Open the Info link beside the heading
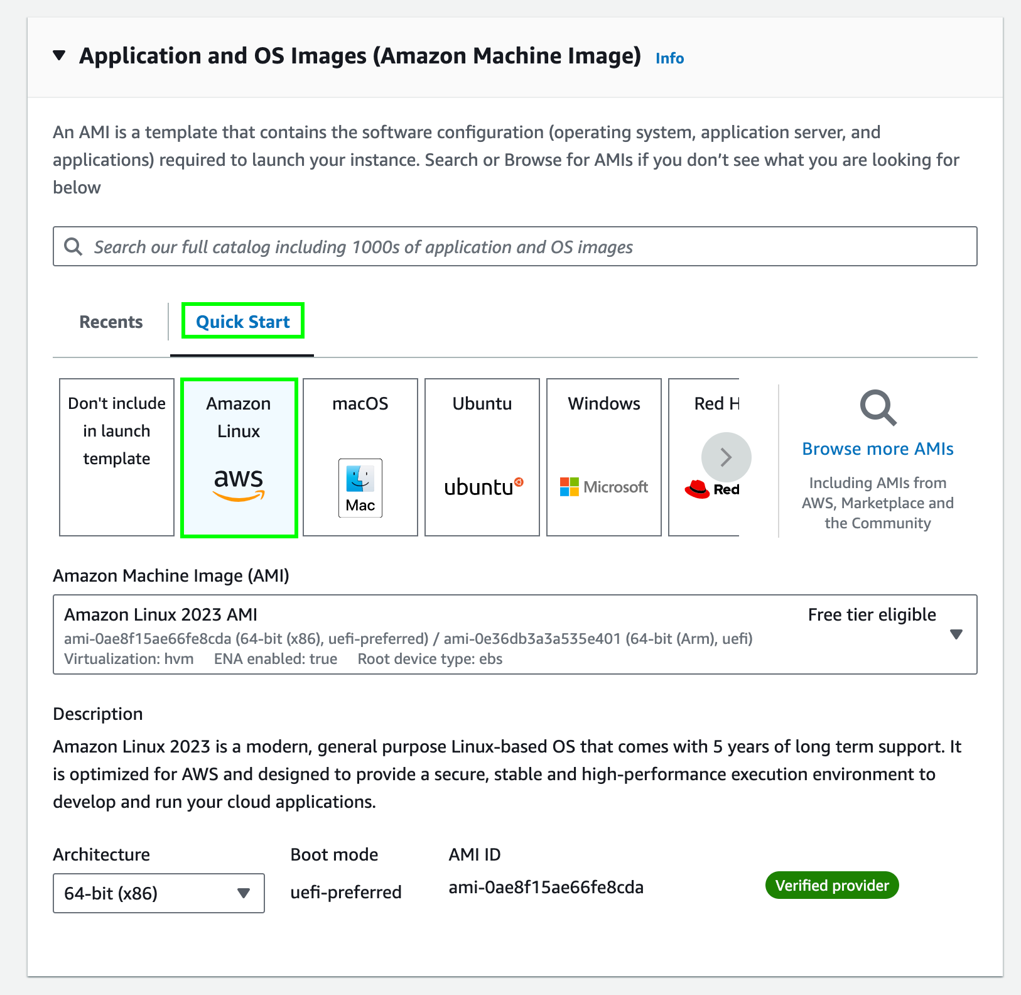Image resolution: width=1021 pixels, height=995 pixels. point(669,58)
